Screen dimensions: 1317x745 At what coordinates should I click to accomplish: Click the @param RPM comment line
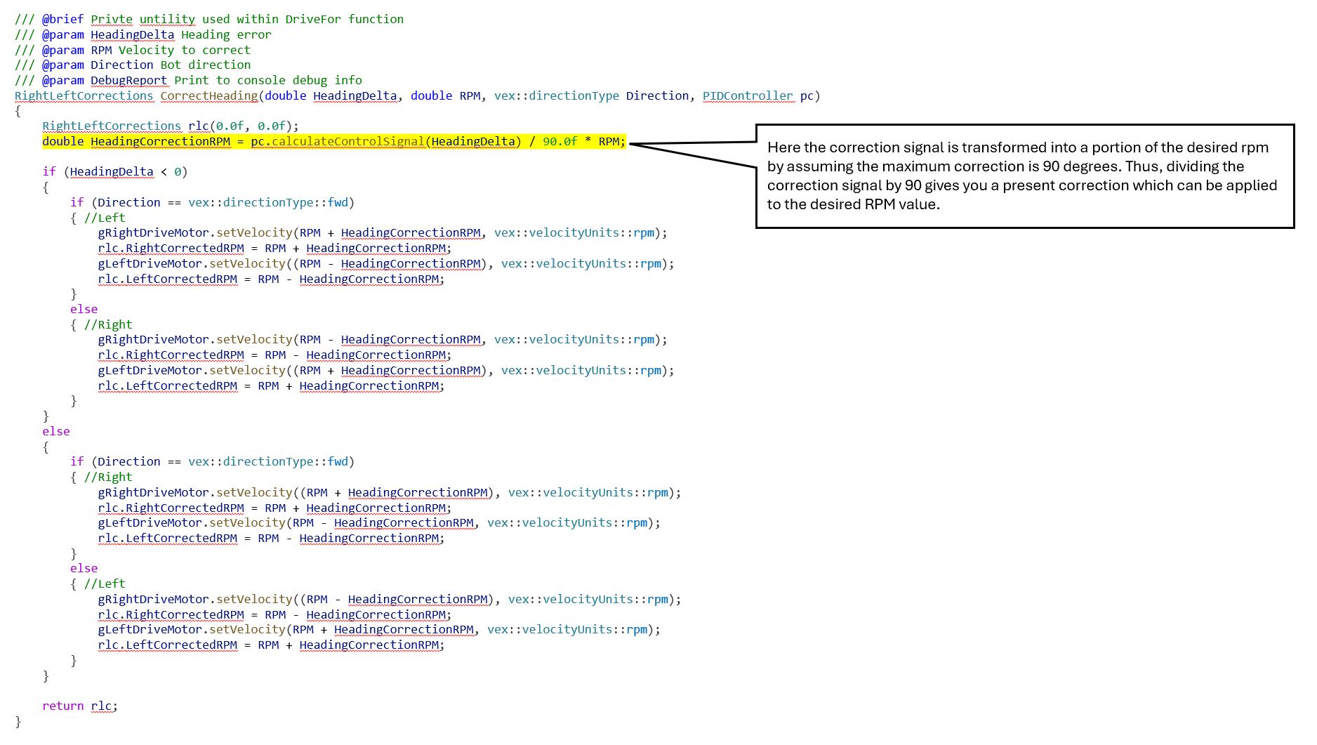132,50
